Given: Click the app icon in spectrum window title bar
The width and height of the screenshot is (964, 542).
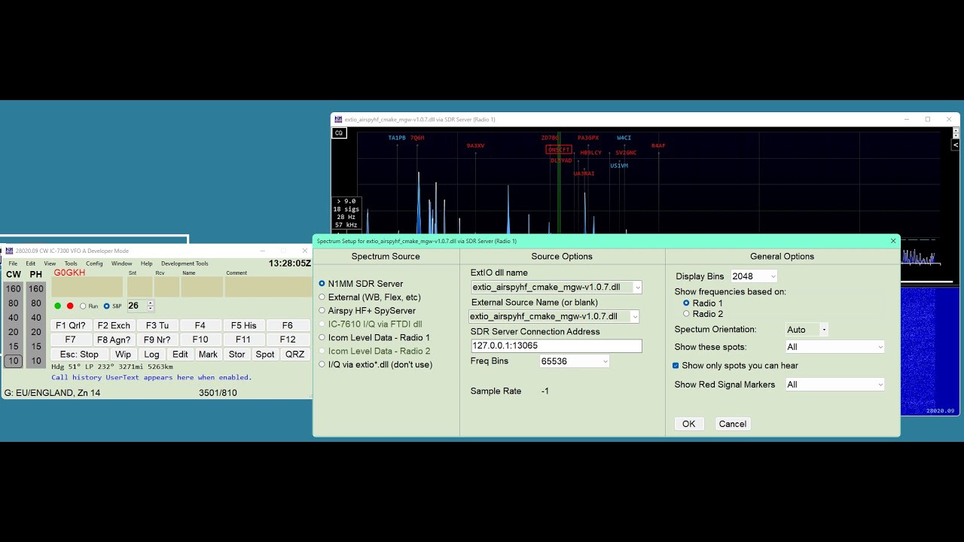Looking at the screenshot, I should coord(338,119).
